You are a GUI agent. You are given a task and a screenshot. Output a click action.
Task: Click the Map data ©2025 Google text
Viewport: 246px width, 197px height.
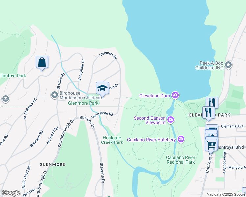[226, 194]
